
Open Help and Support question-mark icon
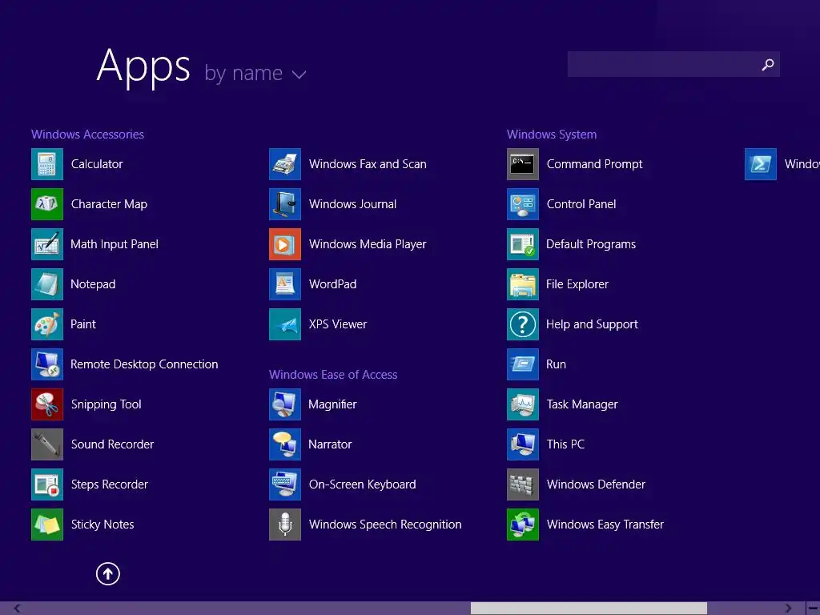click(x=523, y=324)
